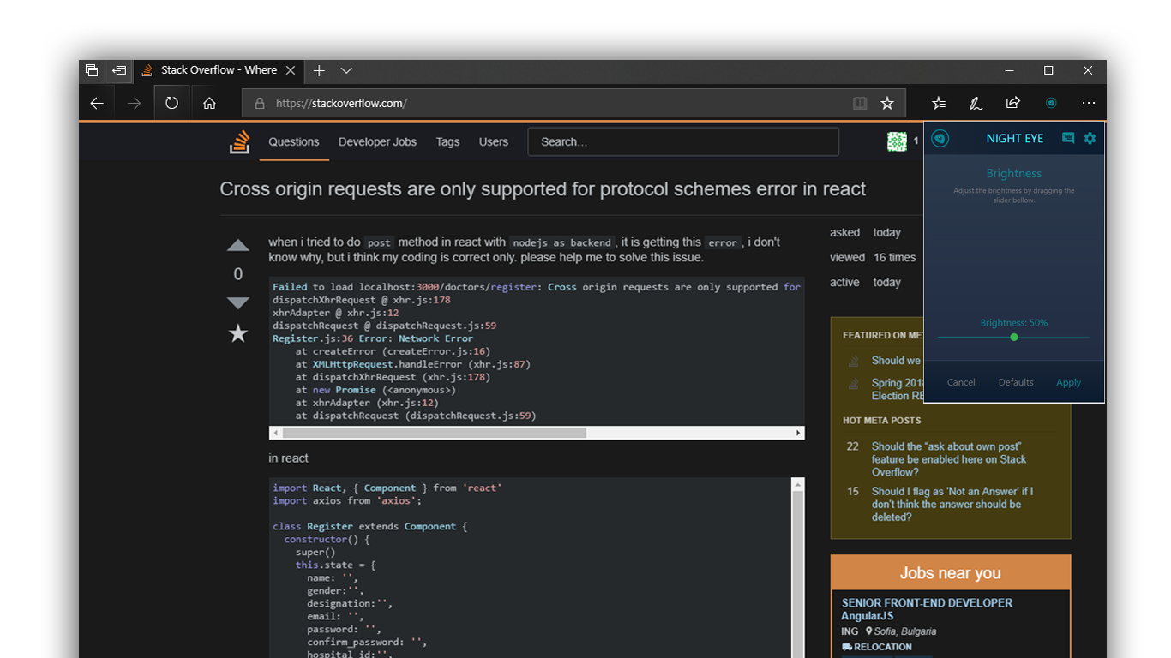Refresh the page in browser
Screen dimensions: 1171x658
(171, 104)
